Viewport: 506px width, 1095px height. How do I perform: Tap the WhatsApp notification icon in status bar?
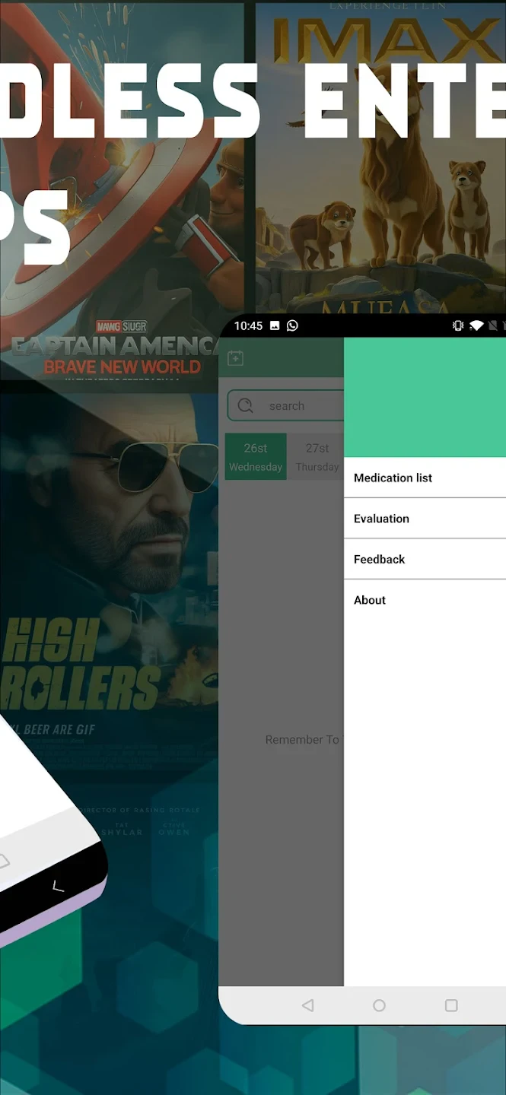[292, 325]
